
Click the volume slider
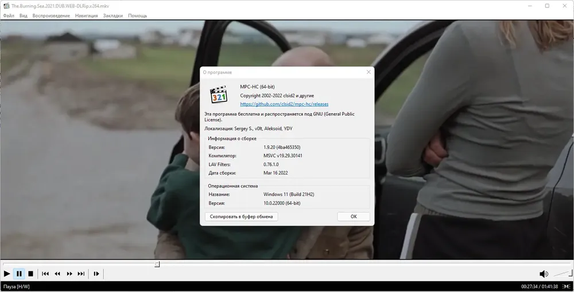point(563,273)
